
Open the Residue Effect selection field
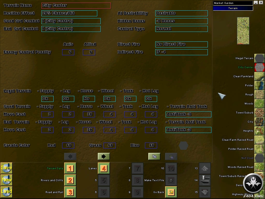tap(69, 13)
